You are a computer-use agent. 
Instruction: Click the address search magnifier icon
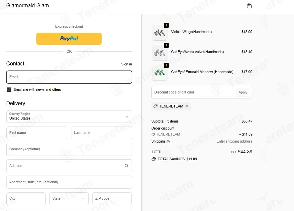pos(127,166)
